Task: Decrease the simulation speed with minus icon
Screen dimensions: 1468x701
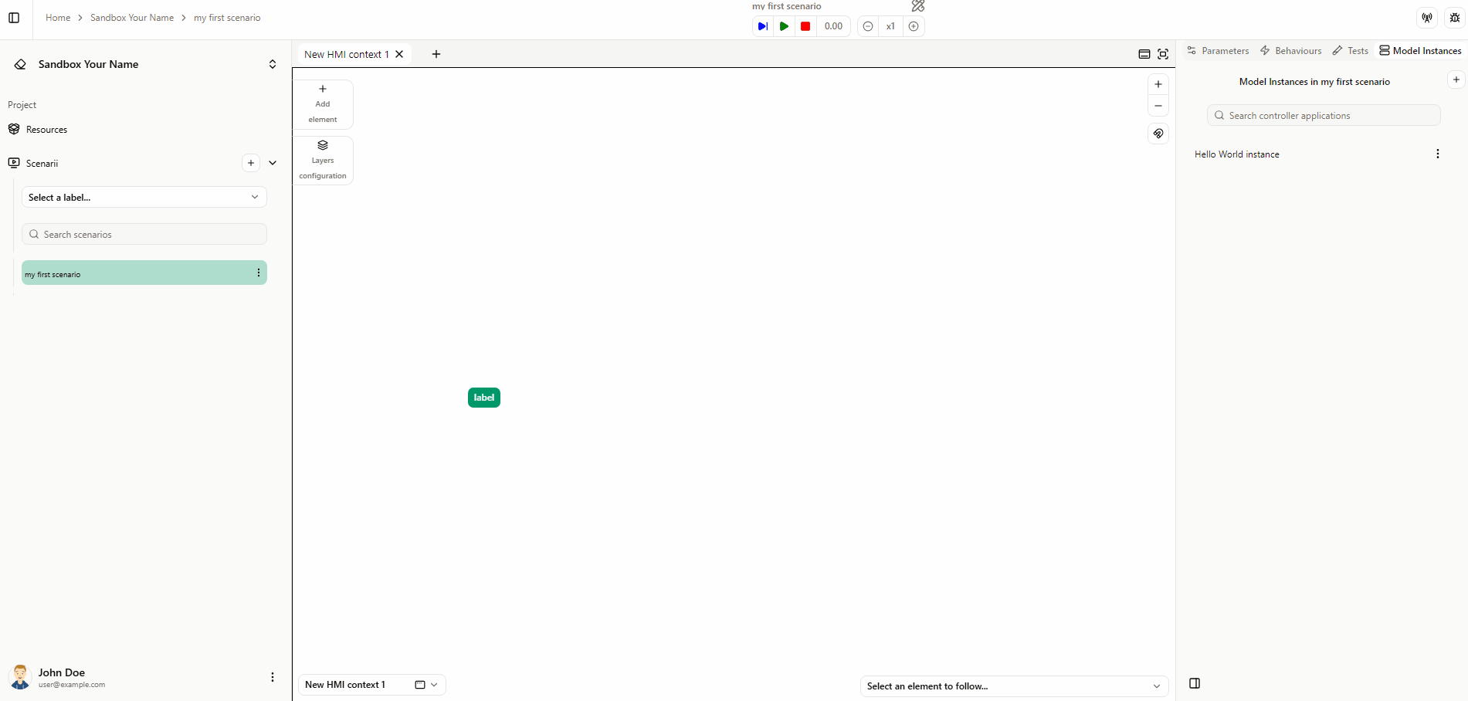Action: point(868,26)
